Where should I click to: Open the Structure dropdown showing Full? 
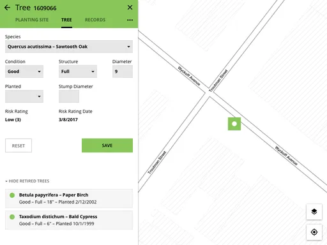[x=78, y=71]
